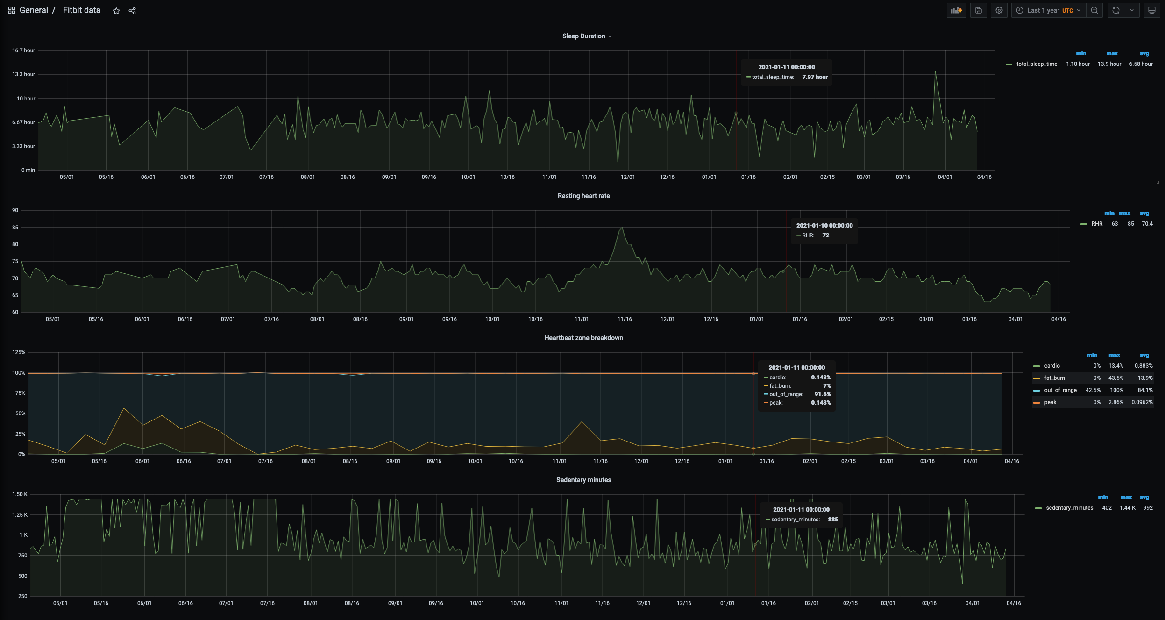Screen dimensions: 1165x620
Task: Open dashboard settings gear
Action: [999, 10]
